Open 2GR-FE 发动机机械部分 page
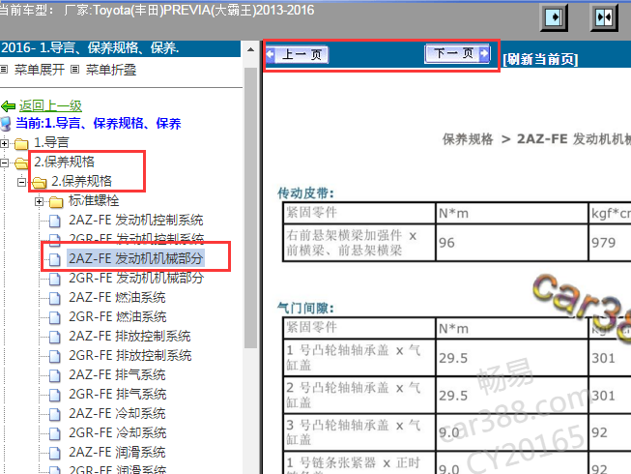The width and height of the screenshot is (631, 474). click(x=136, y=278)
